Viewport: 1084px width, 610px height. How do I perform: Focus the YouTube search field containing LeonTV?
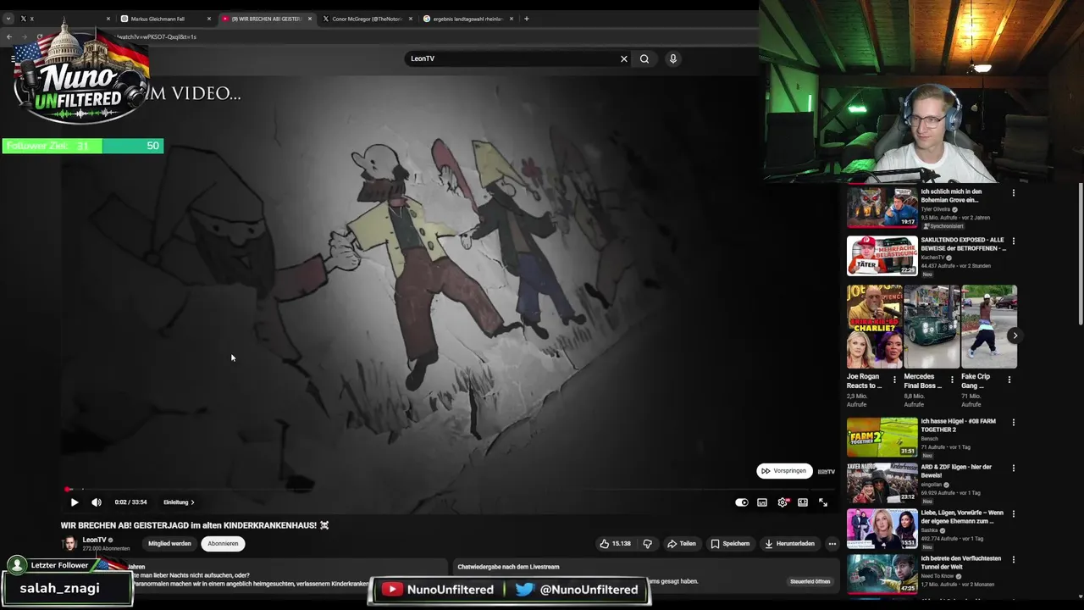pos(512,58)
